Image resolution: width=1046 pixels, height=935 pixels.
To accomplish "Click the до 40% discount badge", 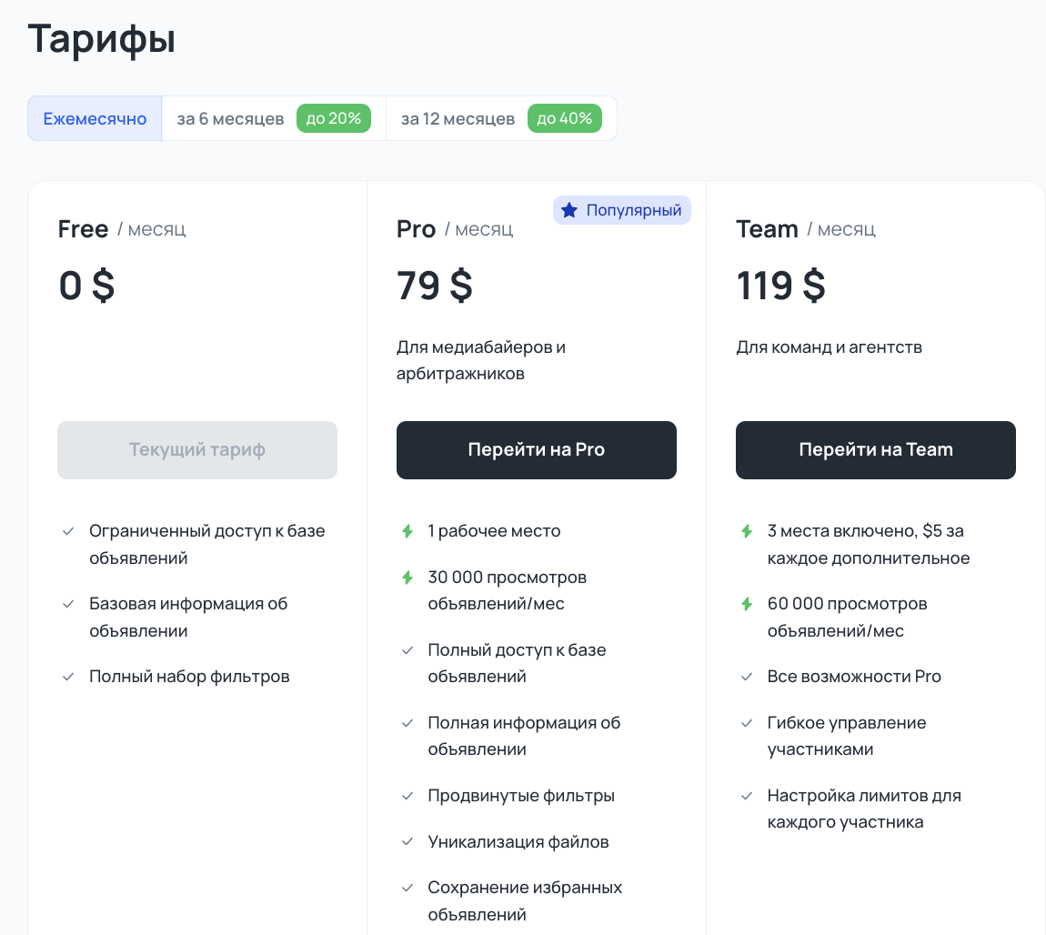I will coord(564,119).
